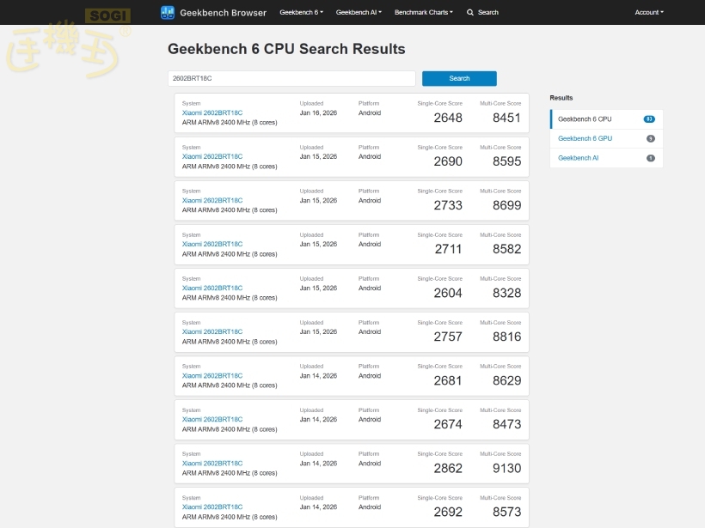Screen dimensions: 705x528
Task: Open Xiaomi result with single-core score 2862
Action: pos(212,463)
